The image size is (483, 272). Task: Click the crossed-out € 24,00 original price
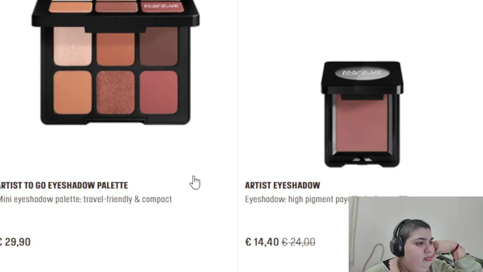coord(298,242)
